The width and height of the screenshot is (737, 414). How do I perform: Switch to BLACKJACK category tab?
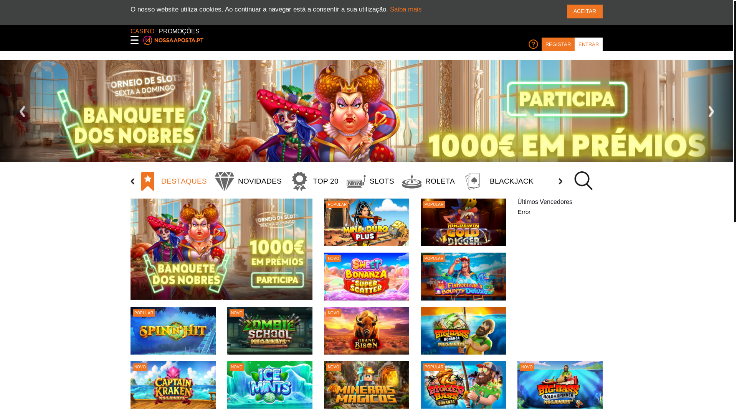pyautogui.click(x=512, y=181)
